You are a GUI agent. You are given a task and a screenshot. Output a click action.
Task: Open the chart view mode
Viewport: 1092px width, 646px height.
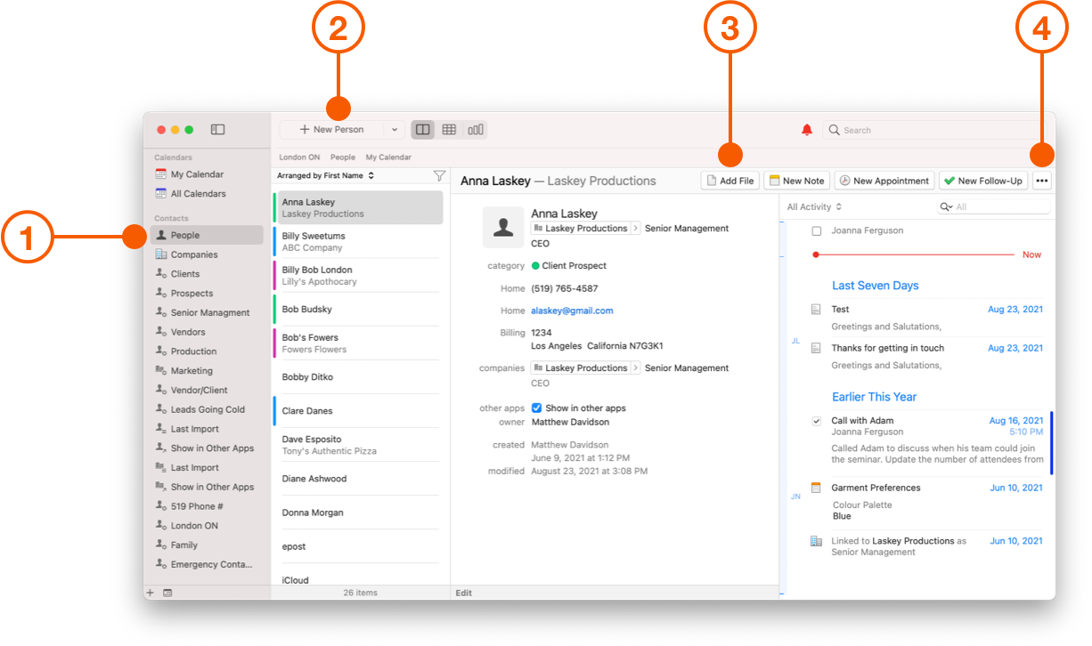476,129
